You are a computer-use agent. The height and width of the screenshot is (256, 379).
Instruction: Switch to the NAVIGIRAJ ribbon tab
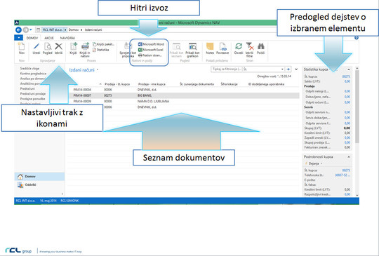pos(67,38)
